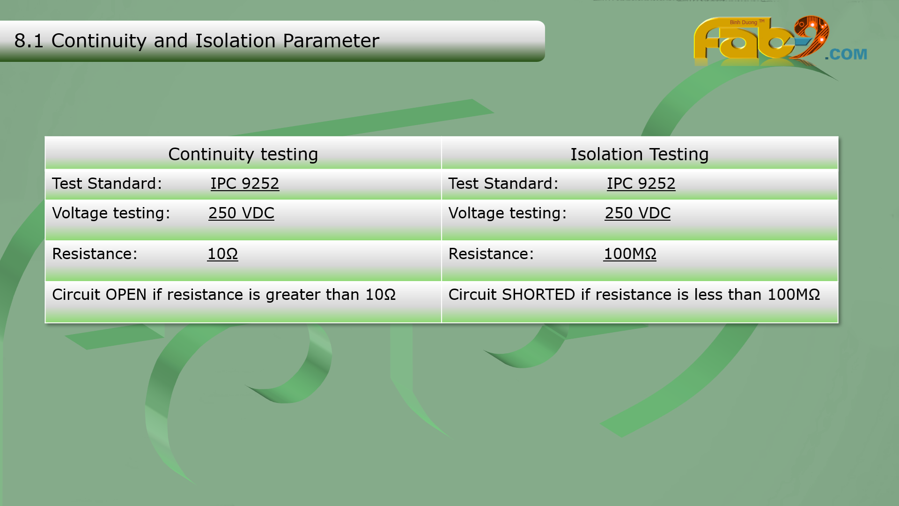Click the underlined 10Ω resistance value
The width and height of the screenshot is (899, 506).
click(222, 254)
